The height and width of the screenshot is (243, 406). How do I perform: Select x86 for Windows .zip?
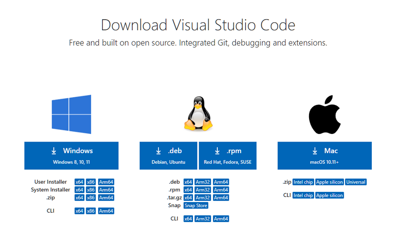point(91,198)
